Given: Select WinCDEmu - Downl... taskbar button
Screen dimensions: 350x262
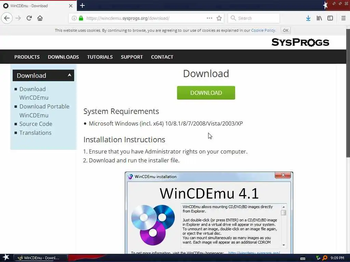Looking at the screenshot, I should pyautogui.click(x=41, y=258).
